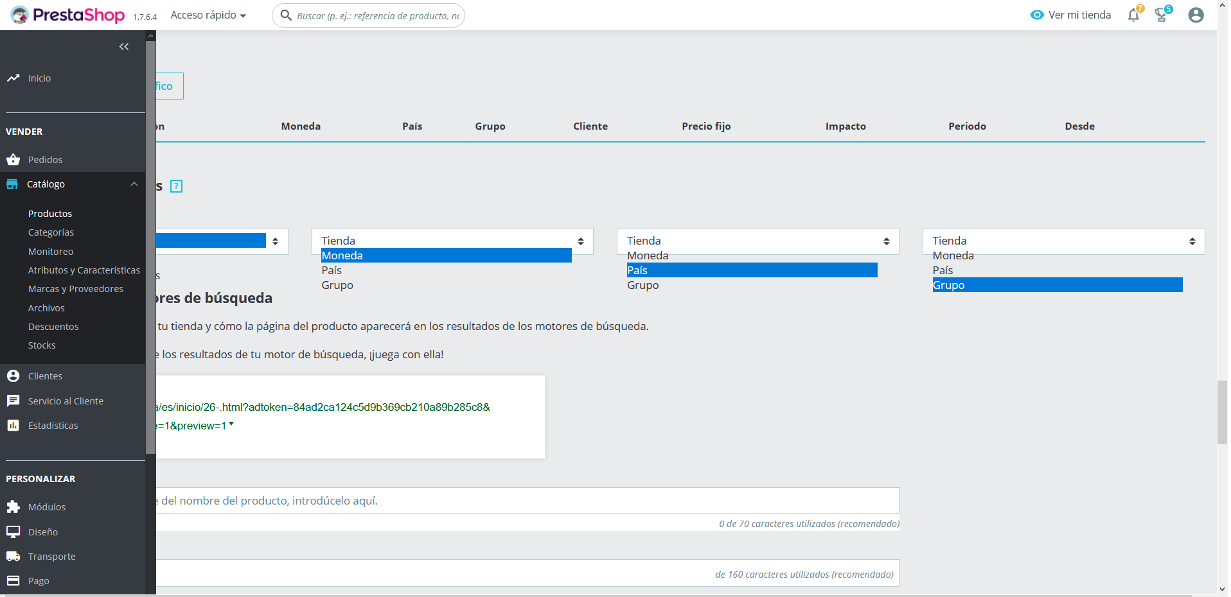The width and height of the screenshot is (1231, 597).
Task: Click the Moneda column header
Action: (301, 126)
